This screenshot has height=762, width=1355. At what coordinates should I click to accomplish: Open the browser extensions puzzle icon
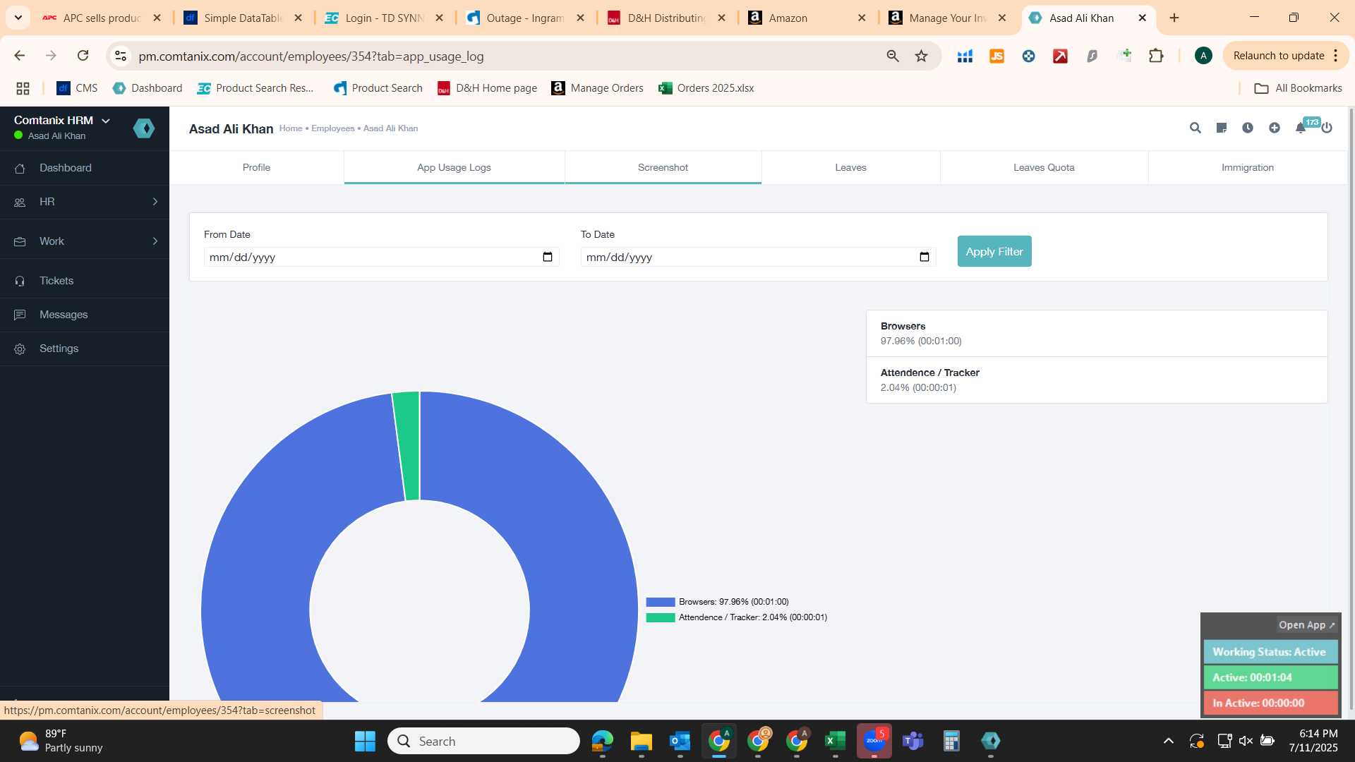1156,56
